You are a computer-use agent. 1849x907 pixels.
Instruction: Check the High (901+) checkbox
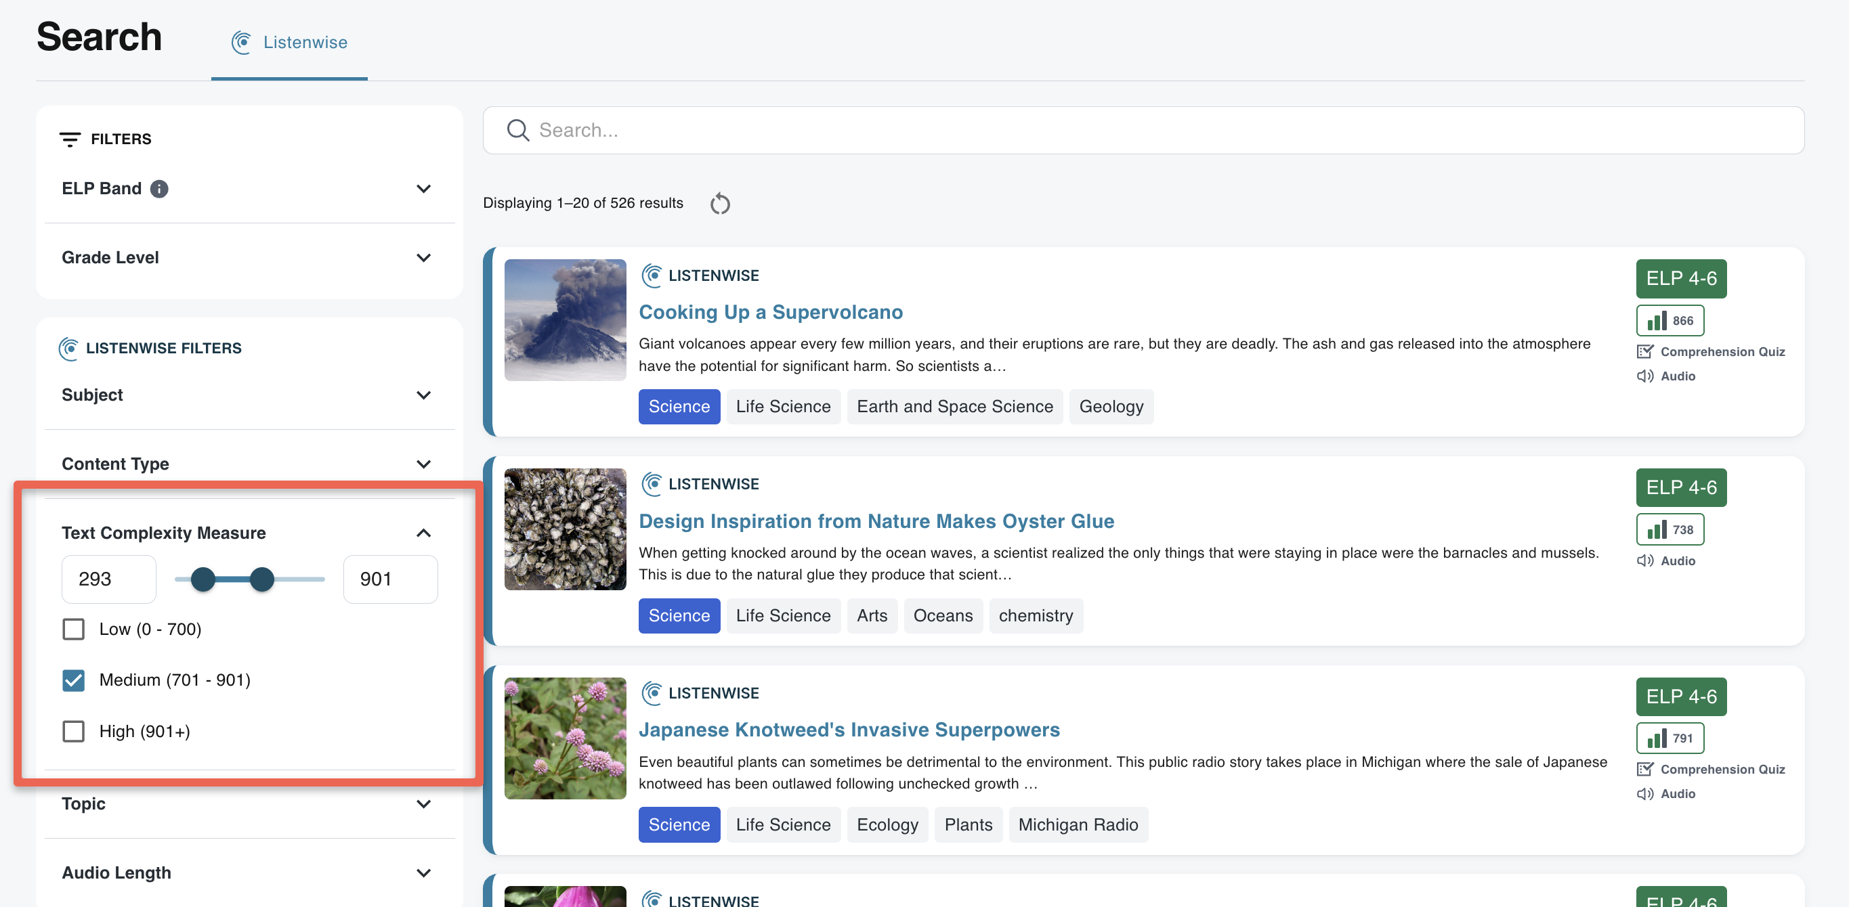coord(73,732)
